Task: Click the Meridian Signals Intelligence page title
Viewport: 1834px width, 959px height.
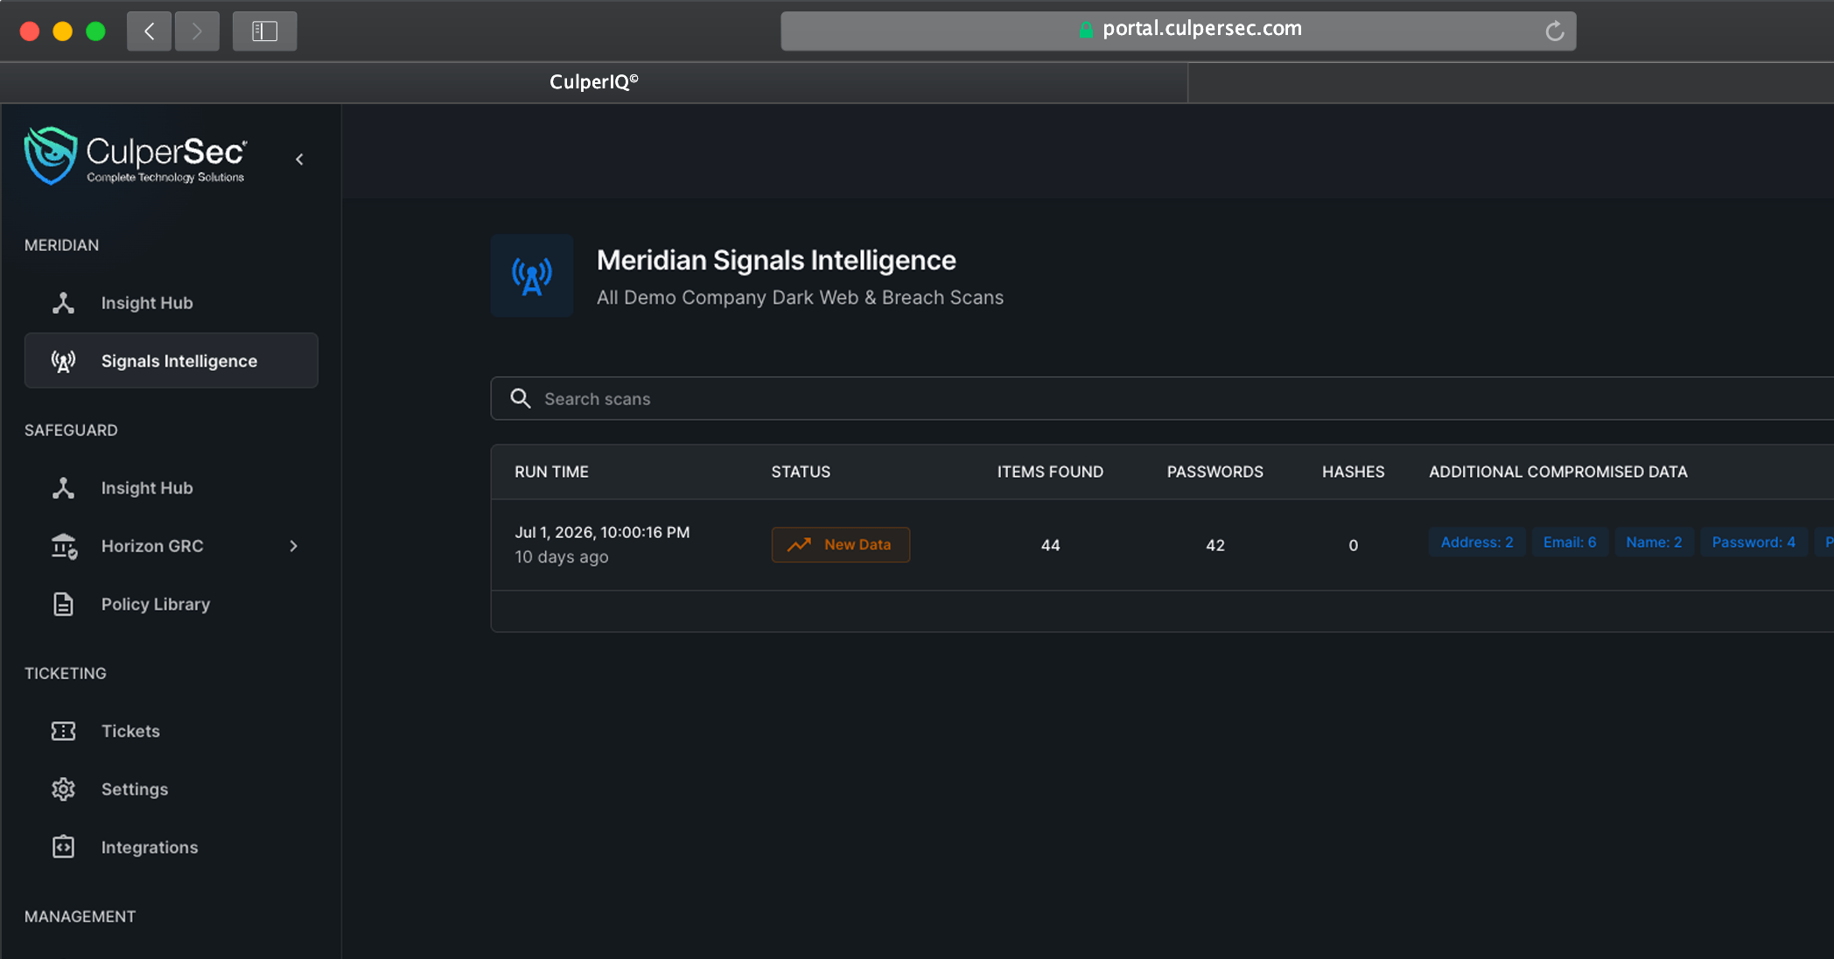Action: click(776, 260)
